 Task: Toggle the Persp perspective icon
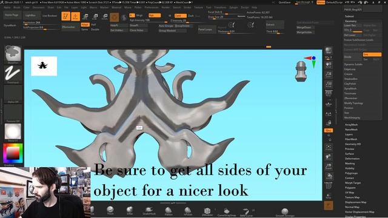click(x=329, y=93)
